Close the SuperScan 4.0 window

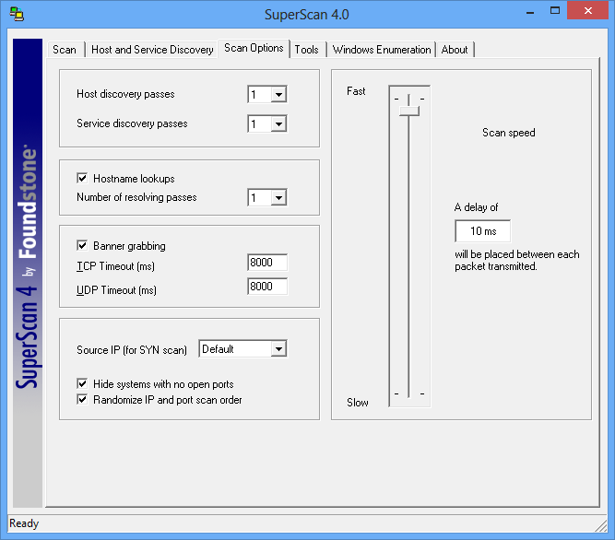pos(587,10)
